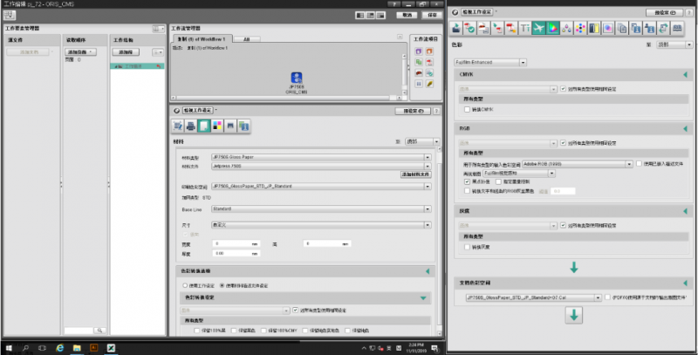
Task: Toggle the 黑点补偿 checkbox
Action: 468,181
